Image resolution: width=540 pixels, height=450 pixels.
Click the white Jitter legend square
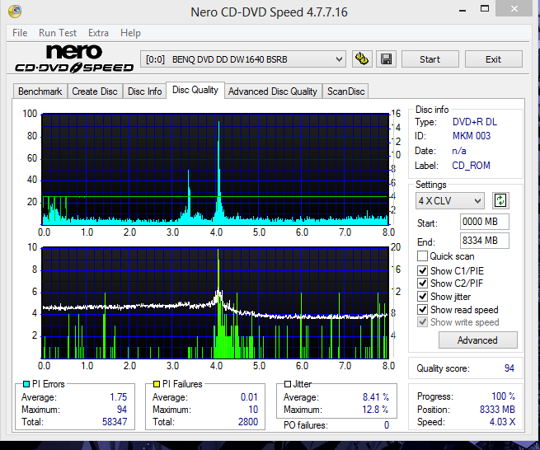pyautogui.click(x=288, y=384)
